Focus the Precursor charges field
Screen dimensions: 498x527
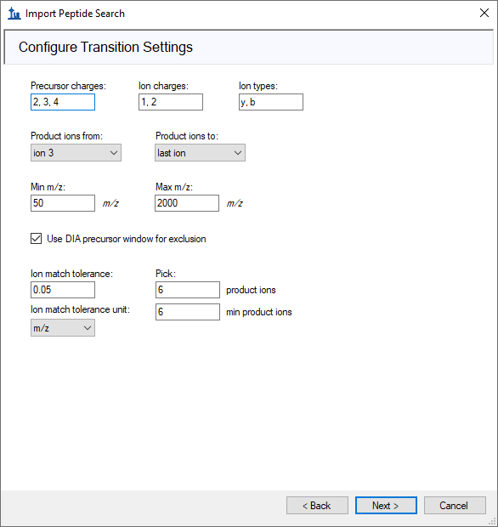coord(63,102)
